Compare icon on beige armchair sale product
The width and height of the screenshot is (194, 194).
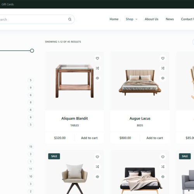click(x=97, y=167)
